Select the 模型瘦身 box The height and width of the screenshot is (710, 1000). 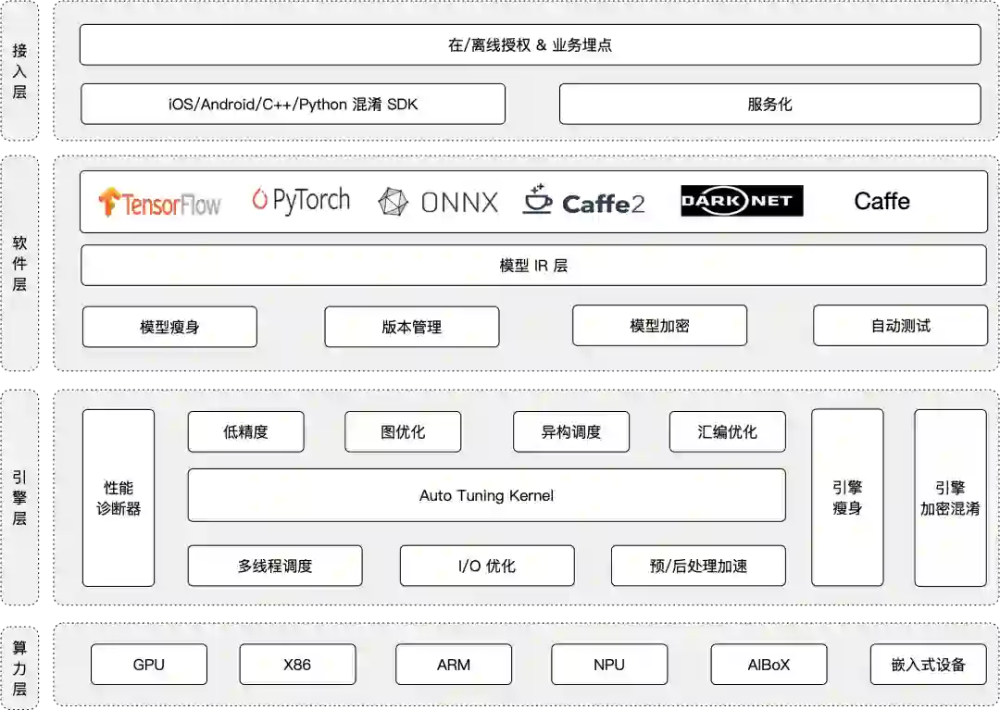pos(169,327)
